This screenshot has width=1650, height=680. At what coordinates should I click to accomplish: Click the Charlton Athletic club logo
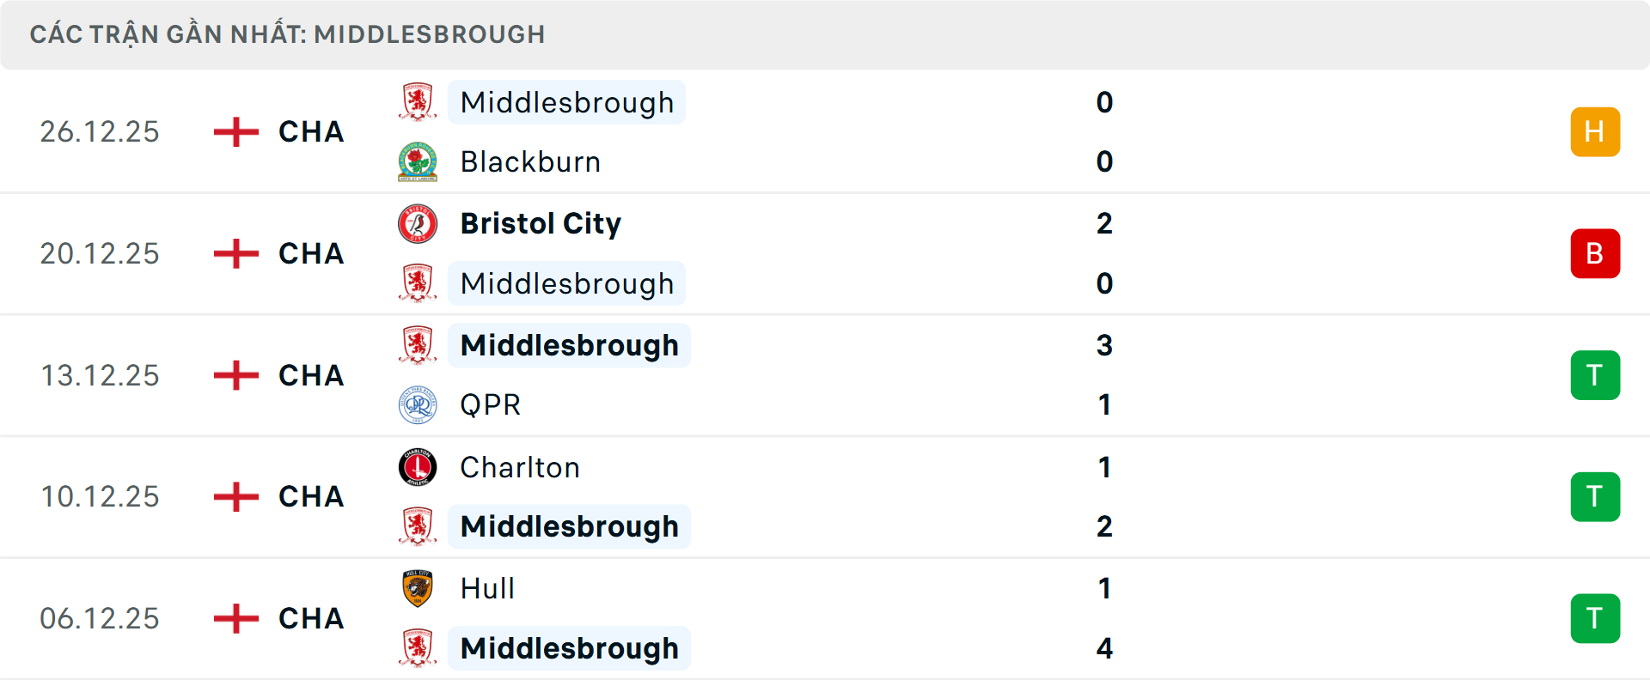(419, 467)
